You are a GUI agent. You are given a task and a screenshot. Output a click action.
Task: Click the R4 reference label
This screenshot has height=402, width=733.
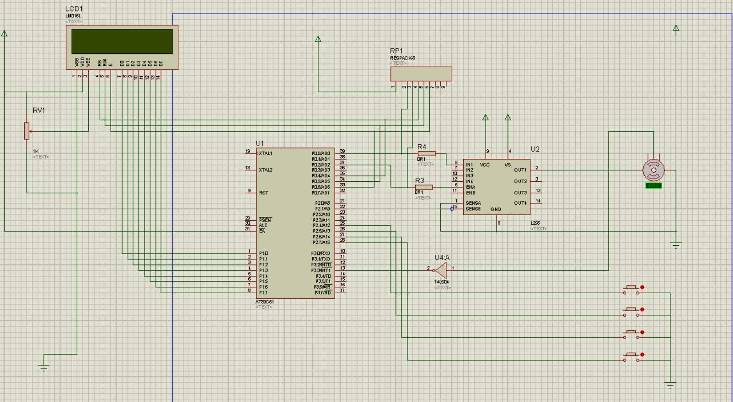click(422, 147)
